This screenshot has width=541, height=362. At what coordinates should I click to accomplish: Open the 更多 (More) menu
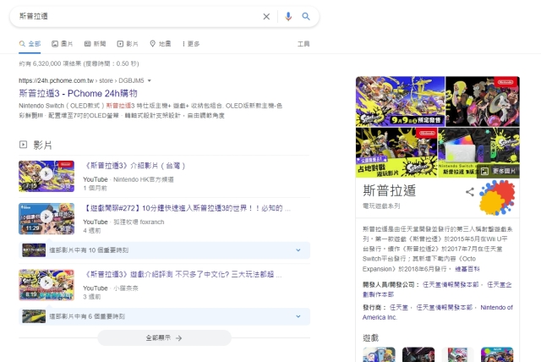tap(190, 43)
